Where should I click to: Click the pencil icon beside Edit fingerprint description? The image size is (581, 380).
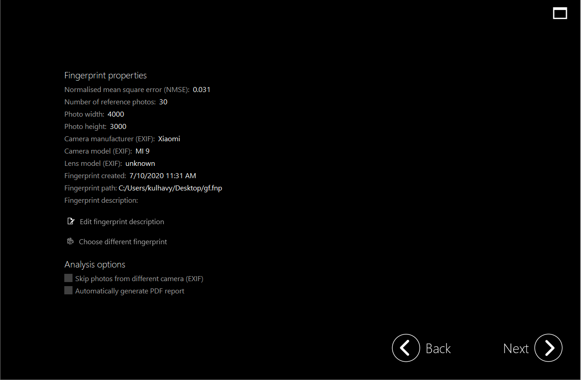pyautogui.click(x=71, y=221)
